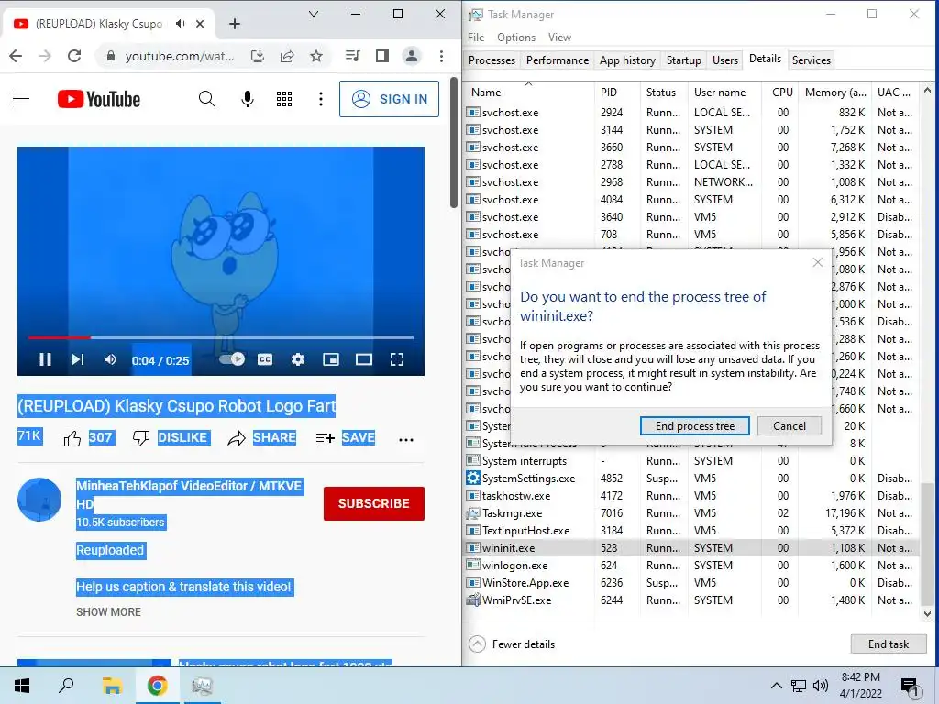The image size is (939, 704).
Task: Open Task Manager File menu
Action: tap(476, 37)
